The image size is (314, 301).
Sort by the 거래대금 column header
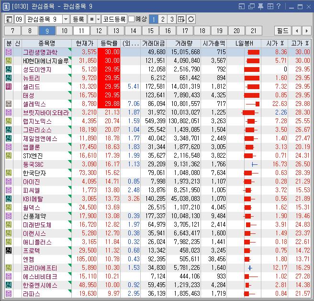coord(153,43)
